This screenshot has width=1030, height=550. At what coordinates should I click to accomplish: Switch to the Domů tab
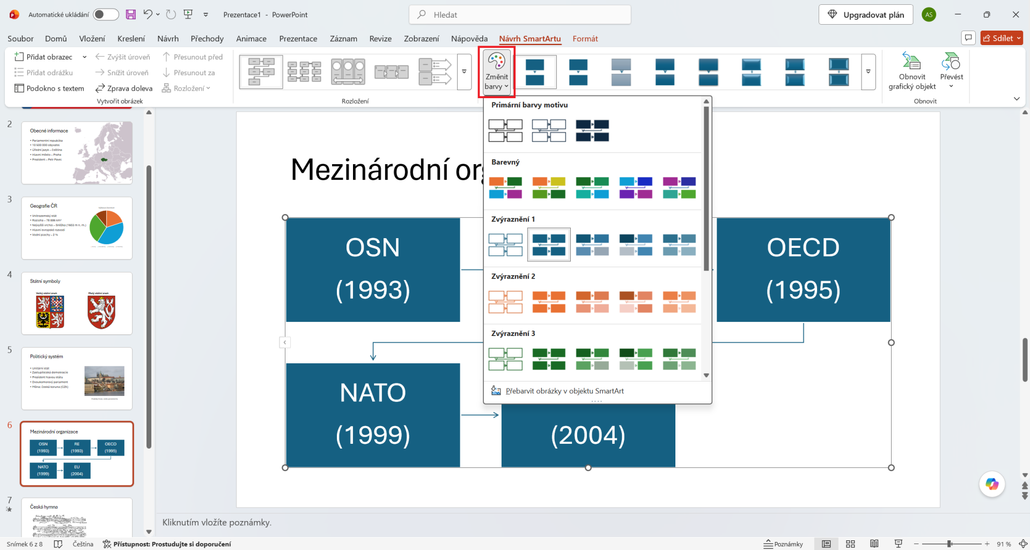[56, 39]
